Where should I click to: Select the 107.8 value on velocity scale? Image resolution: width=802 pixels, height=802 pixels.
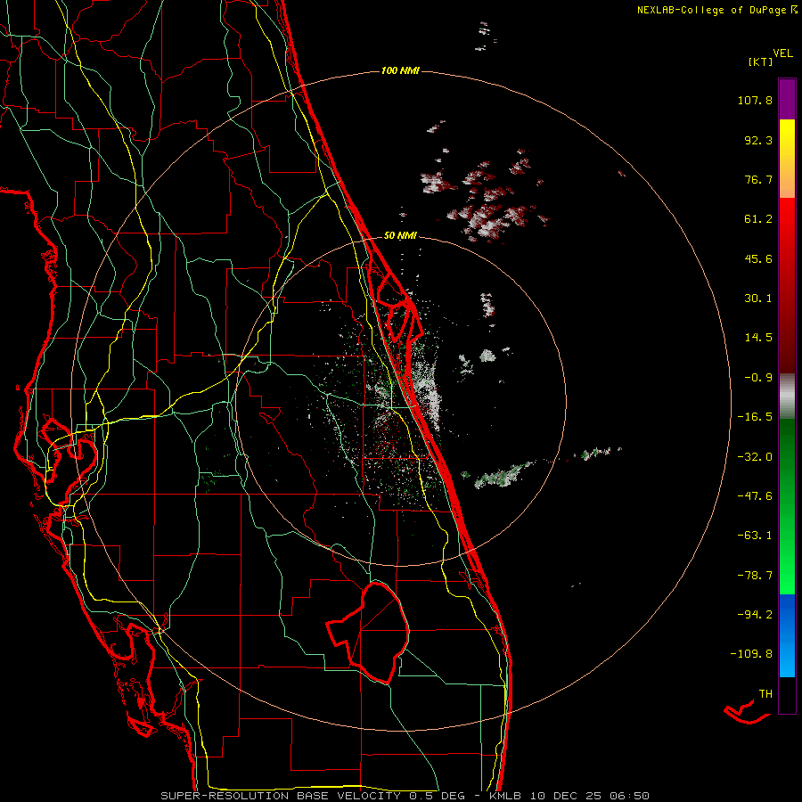pos(755,100)
